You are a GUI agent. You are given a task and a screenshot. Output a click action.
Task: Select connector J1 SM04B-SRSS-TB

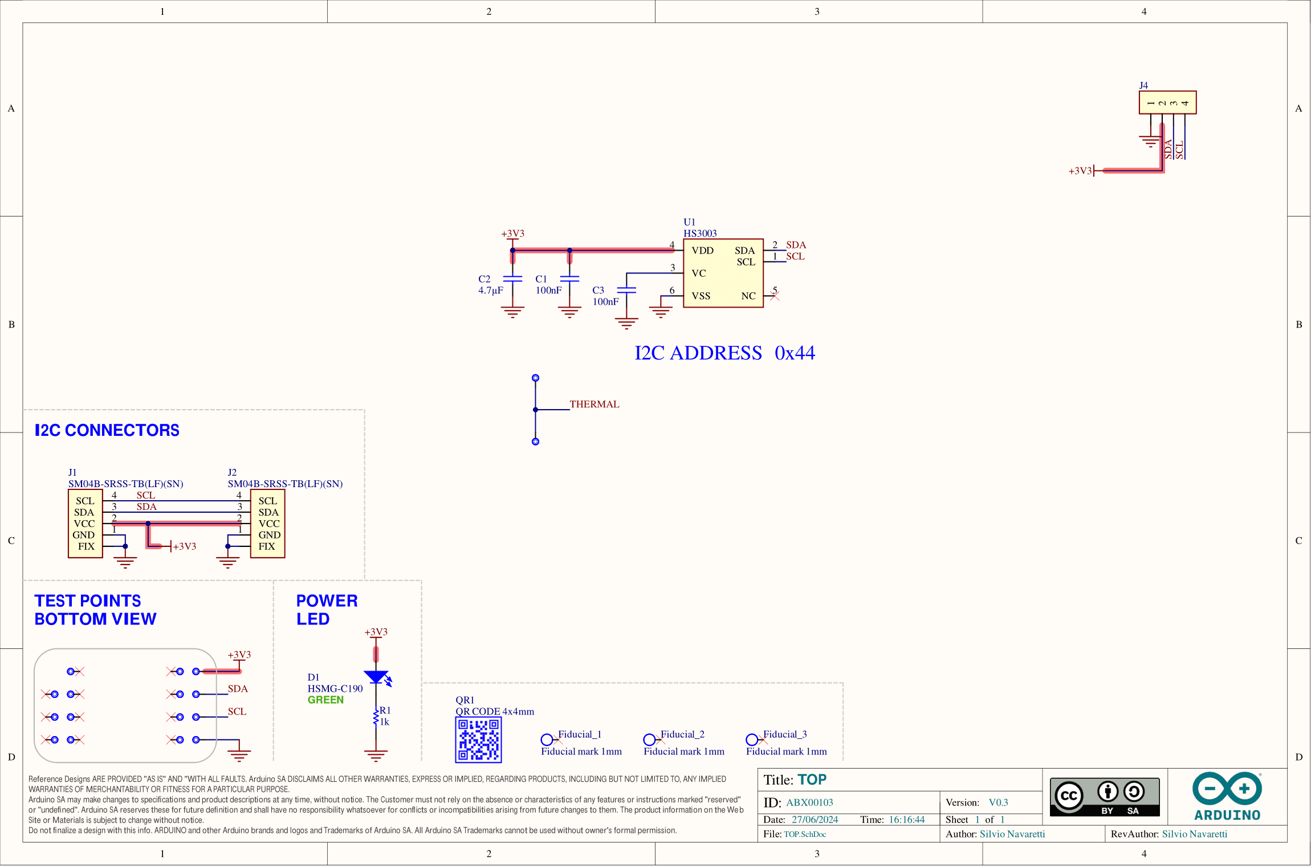(x=85, y=524)
